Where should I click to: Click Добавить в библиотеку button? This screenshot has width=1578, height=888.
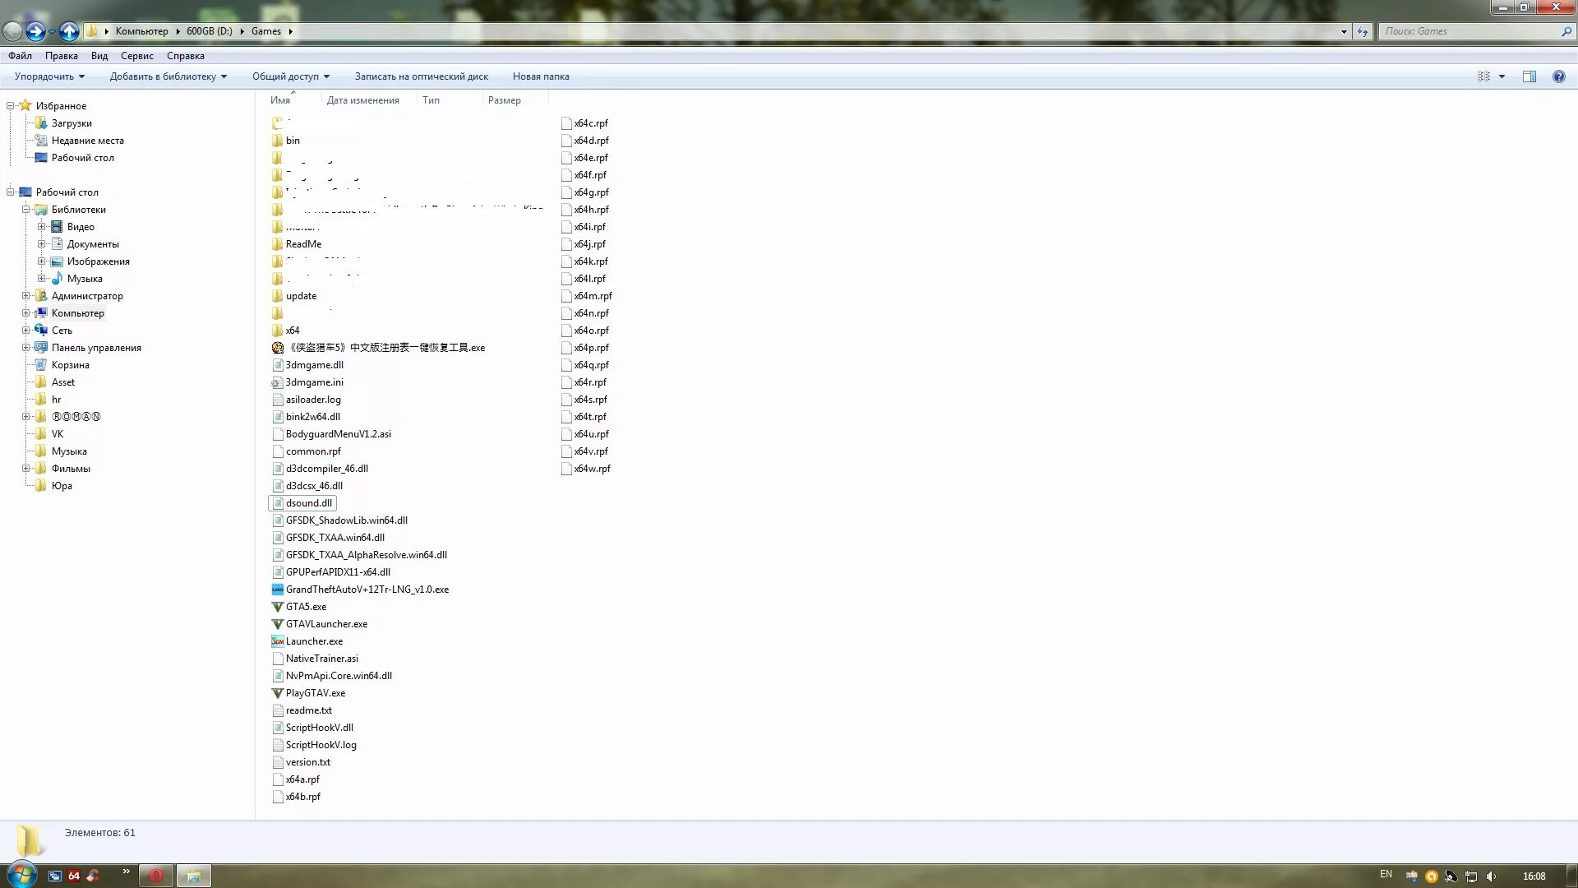click(164, 76)
